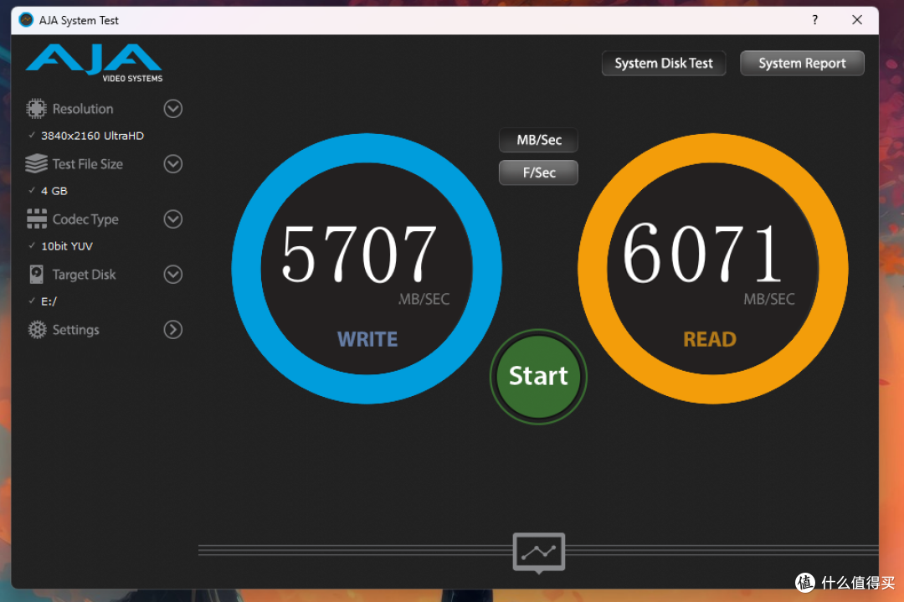The width and height of the screenshot is (904, 602).
Task: Expand the Test File Size dropdown
Action: (x=172, y=164)
